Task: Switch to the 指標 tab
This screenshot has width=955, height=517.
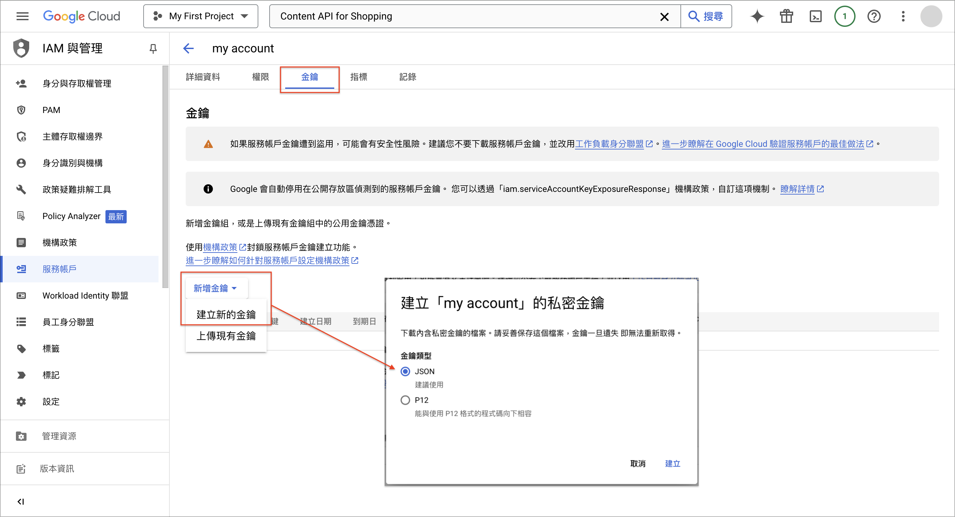Action: (x=358, y=77)
